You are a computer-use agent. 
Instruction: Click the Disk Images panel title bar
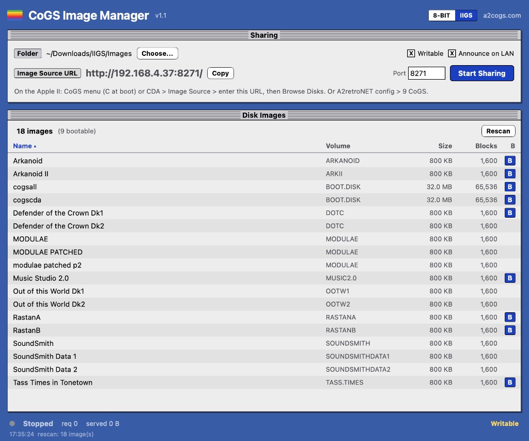coord(264,115)
